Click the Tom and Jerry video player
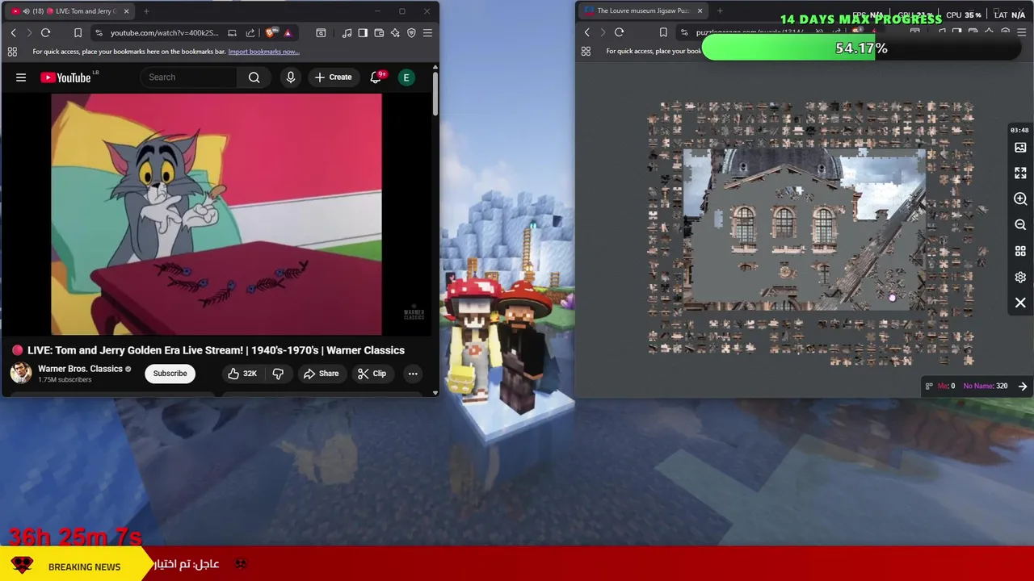The image size is (1034, 581). click(216, 214)
